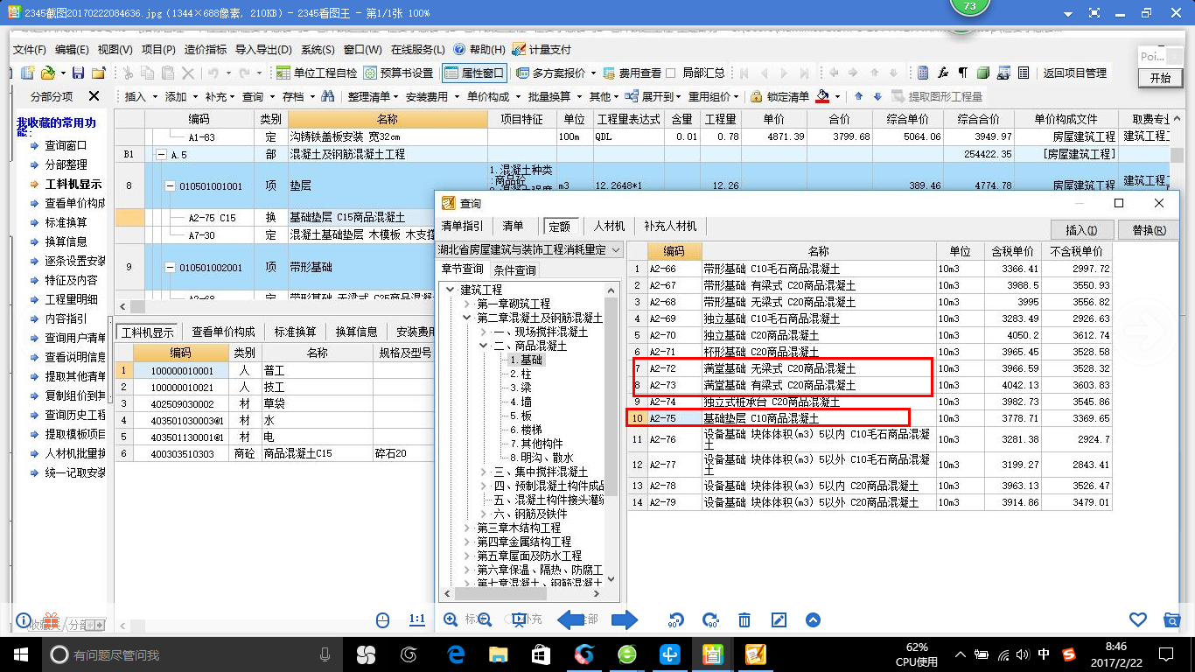The width and height of the screenshot is (1195, 672).
Task: Click the Open file folder icon
Action: pyautogui.click(x=46, y=73)
